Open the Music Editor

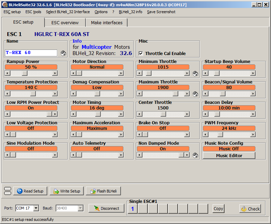click(229, 156)
